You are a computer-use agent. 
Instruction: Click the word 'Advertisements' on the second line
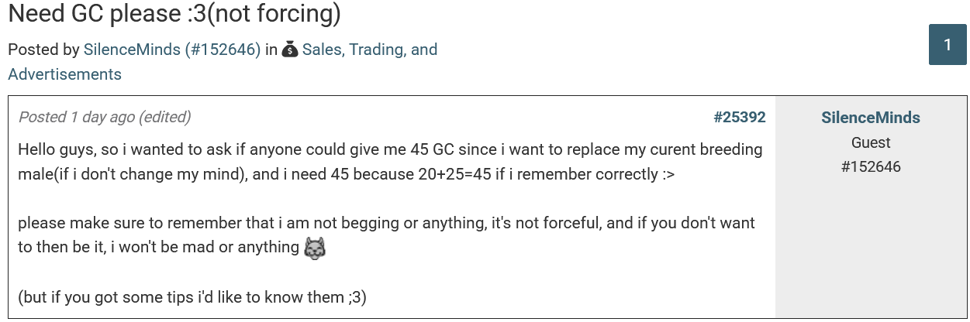tap(64, 74)
